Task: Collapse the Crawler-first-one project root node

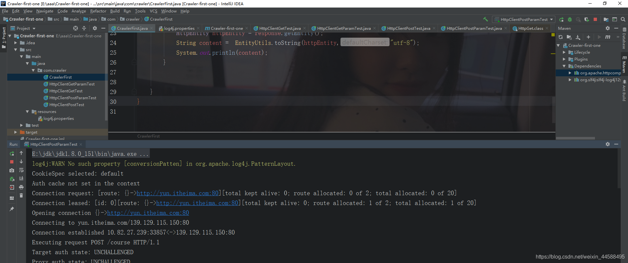Action: point(10,36)
